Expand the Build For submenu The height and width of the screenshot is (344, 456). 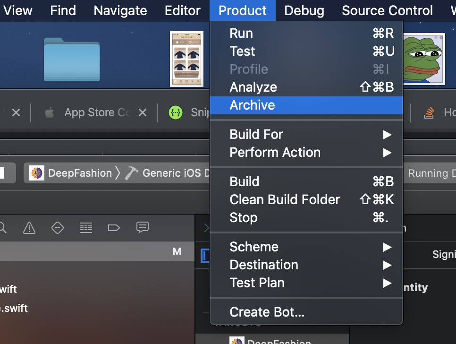click(306, 135)
